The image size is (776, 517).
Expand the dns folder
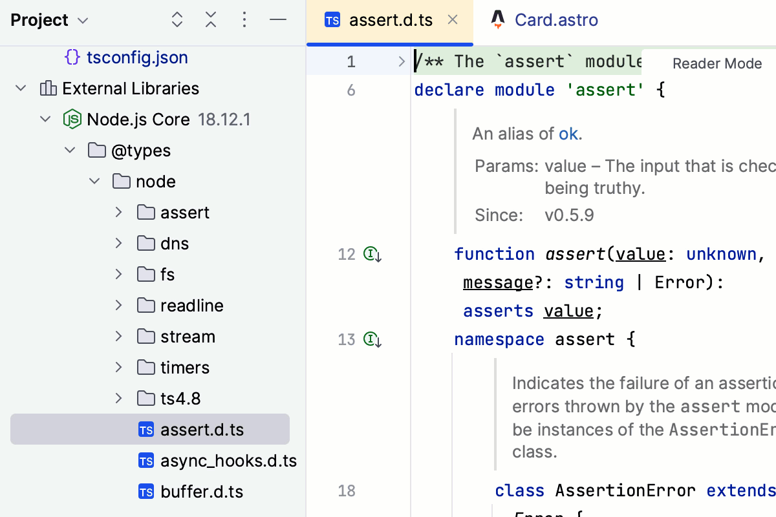click(118, 244)
